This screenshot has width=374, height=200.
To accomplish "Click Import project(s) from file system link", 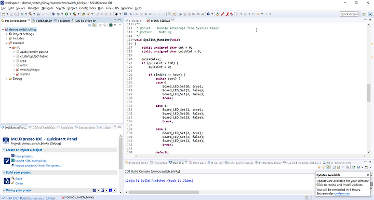I will coord(38,165).
